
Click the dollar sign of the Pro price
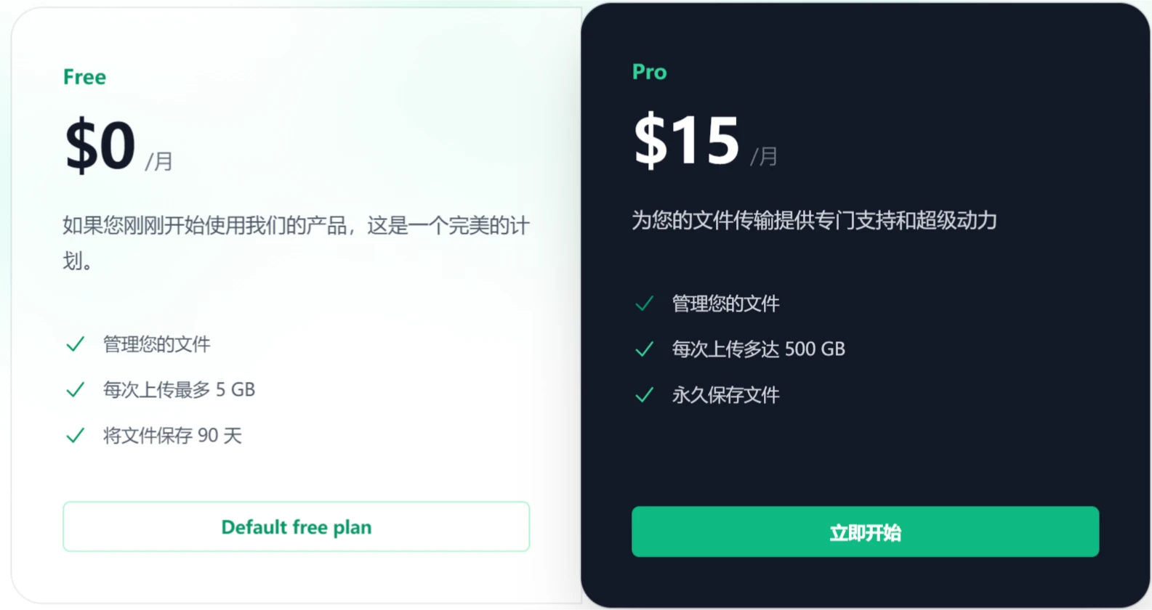click(649, 140)
